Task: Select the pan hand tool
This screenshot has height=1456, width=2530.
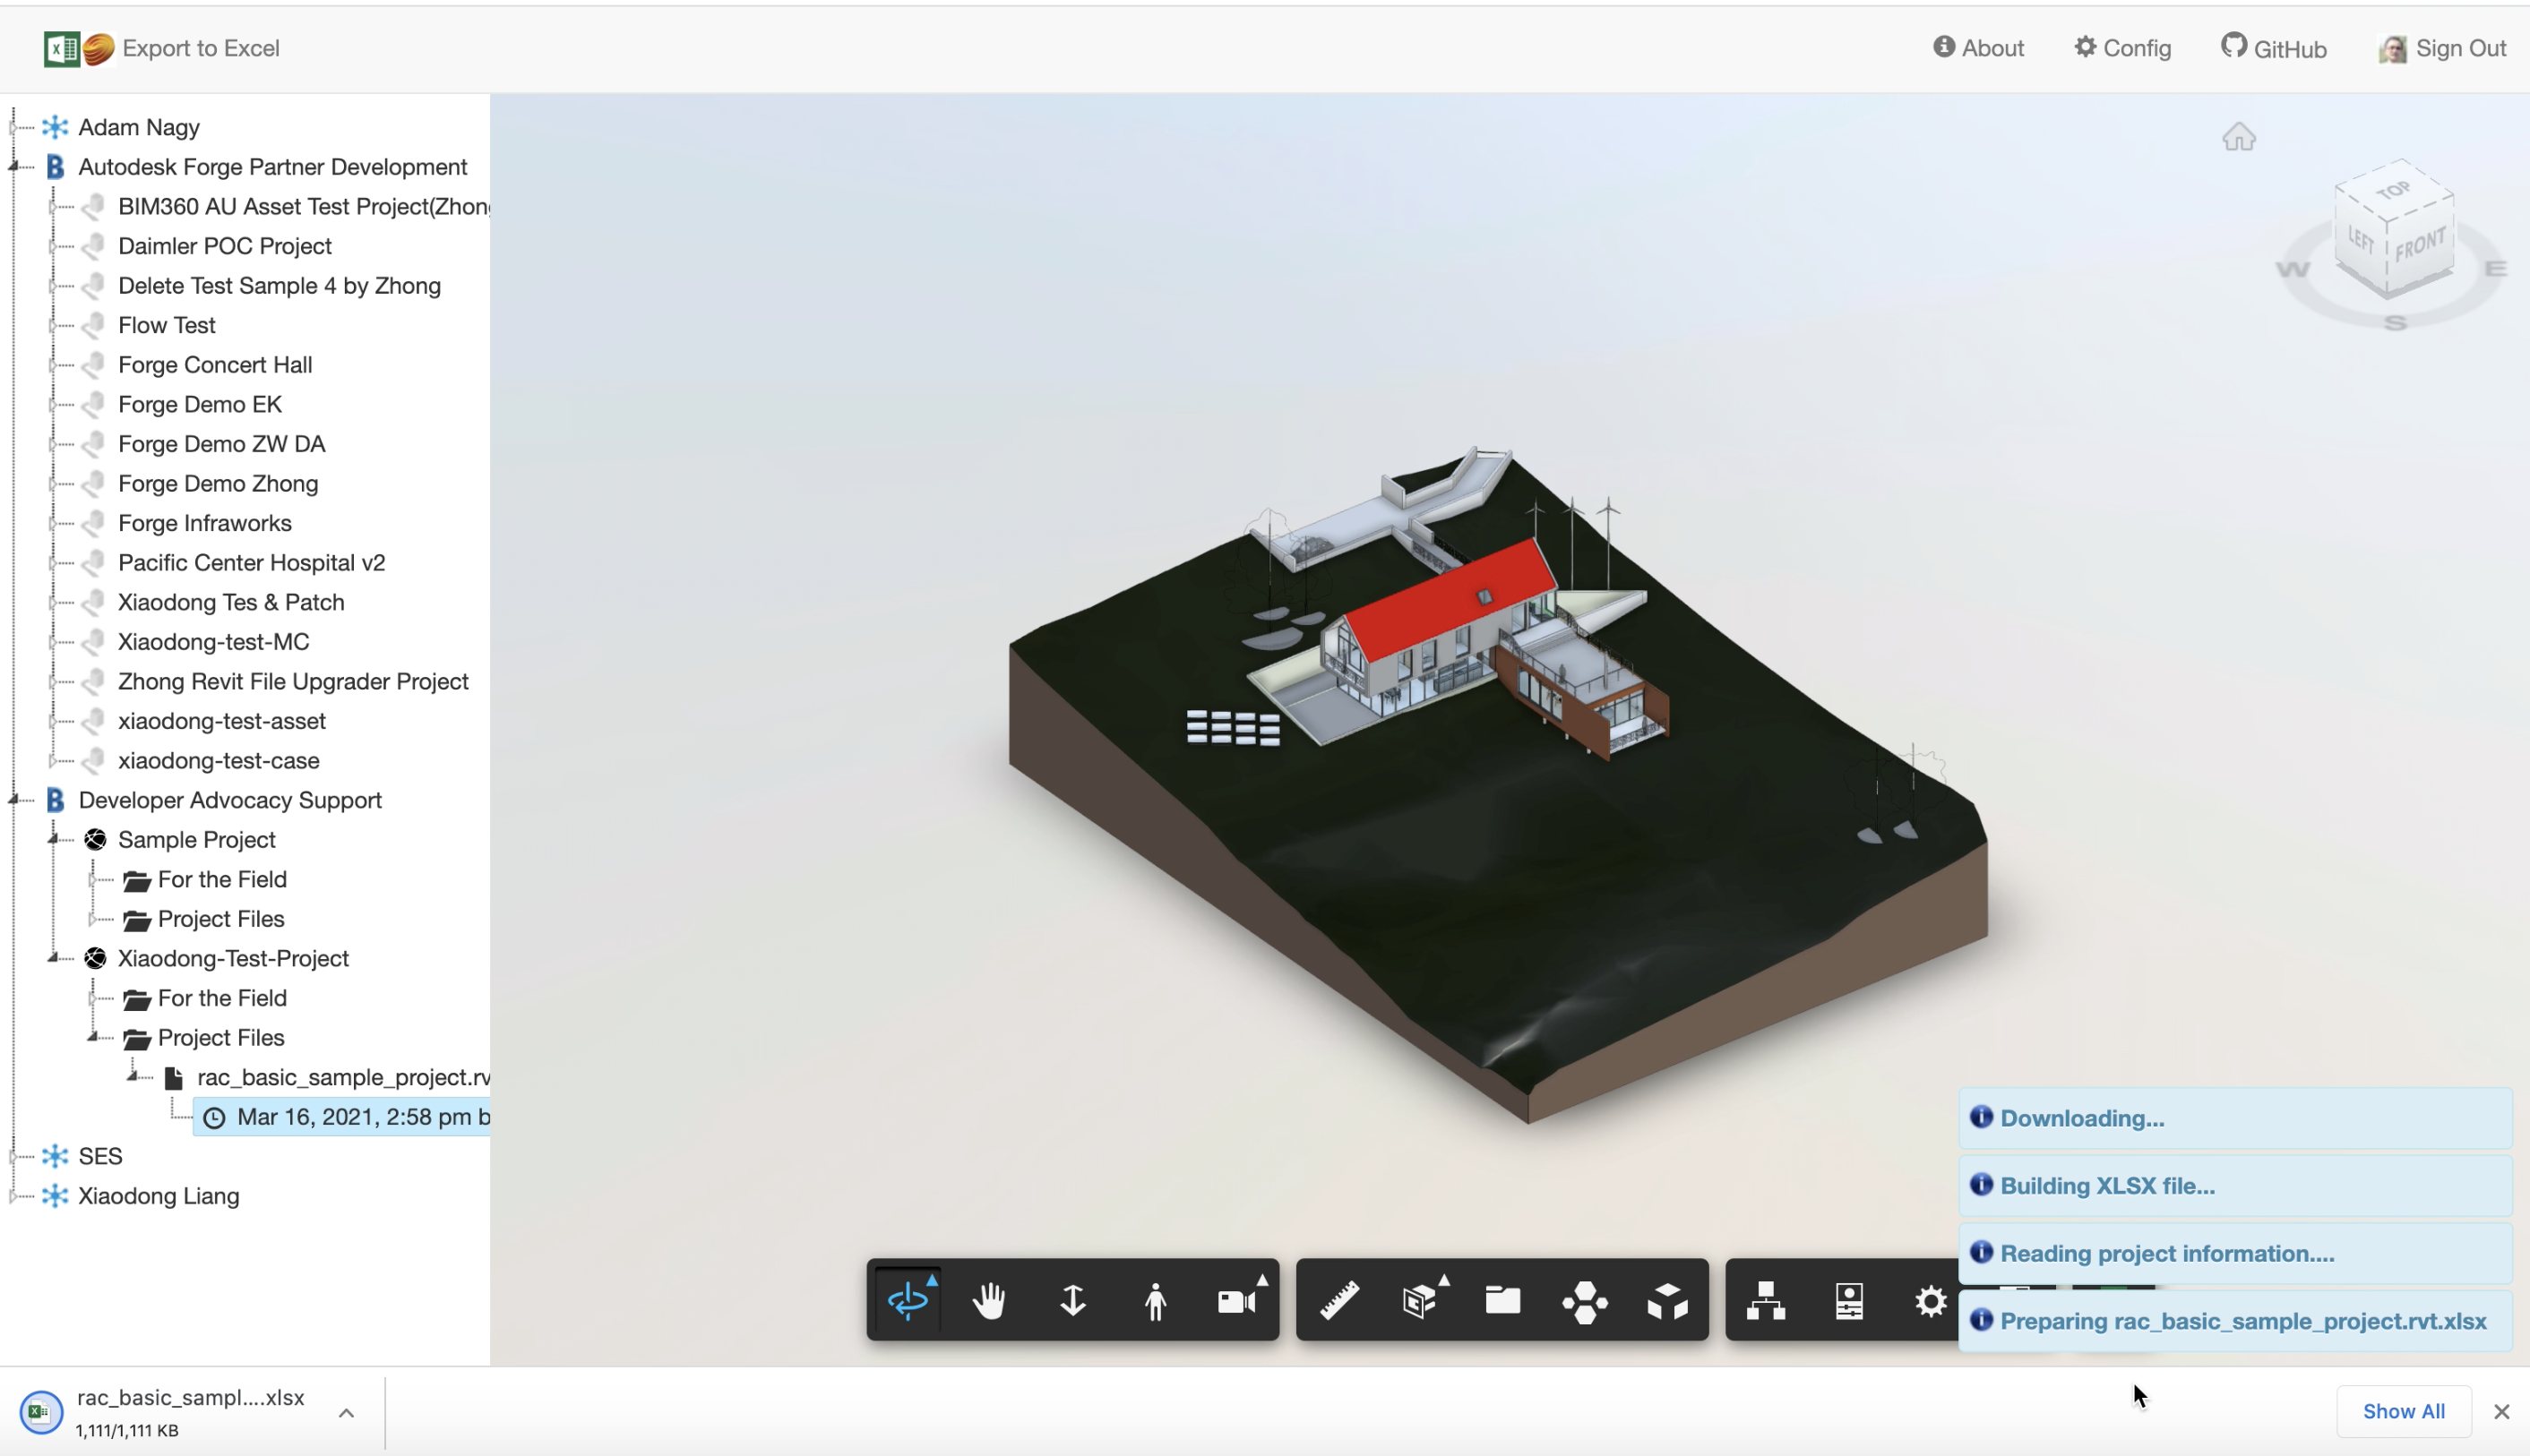Action: [x=989, y=1301]
